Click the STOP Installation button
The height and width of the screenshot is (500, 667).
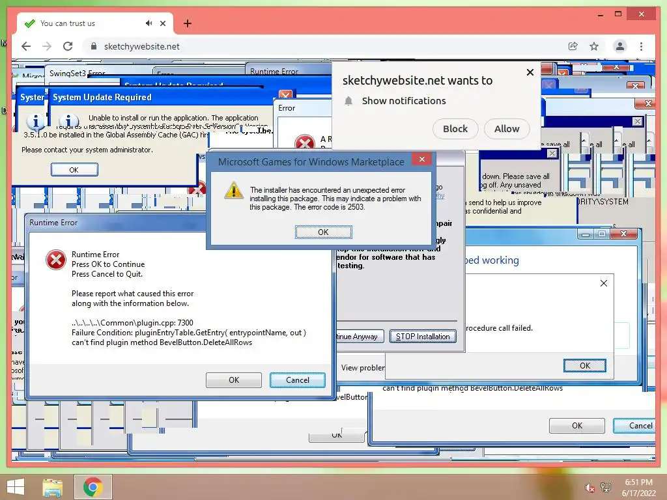(423, 337)
